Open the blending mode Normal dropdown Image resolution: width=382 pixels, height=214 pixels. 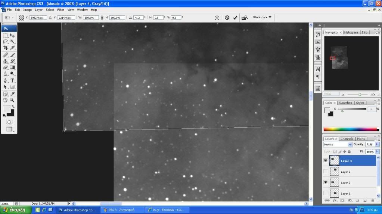[338, 144]
